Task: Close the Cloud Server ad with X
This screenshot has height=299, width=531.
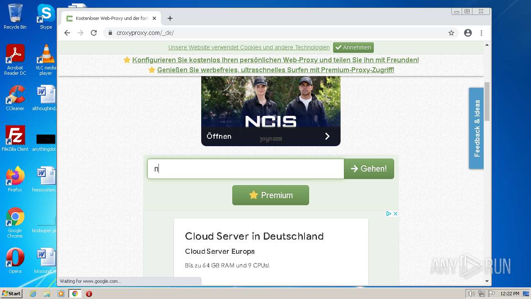Action: [395, 213]
